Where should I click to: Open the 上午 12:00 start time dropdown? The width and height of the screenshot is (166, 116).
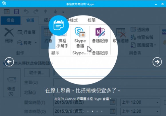[x=157, y=102]
